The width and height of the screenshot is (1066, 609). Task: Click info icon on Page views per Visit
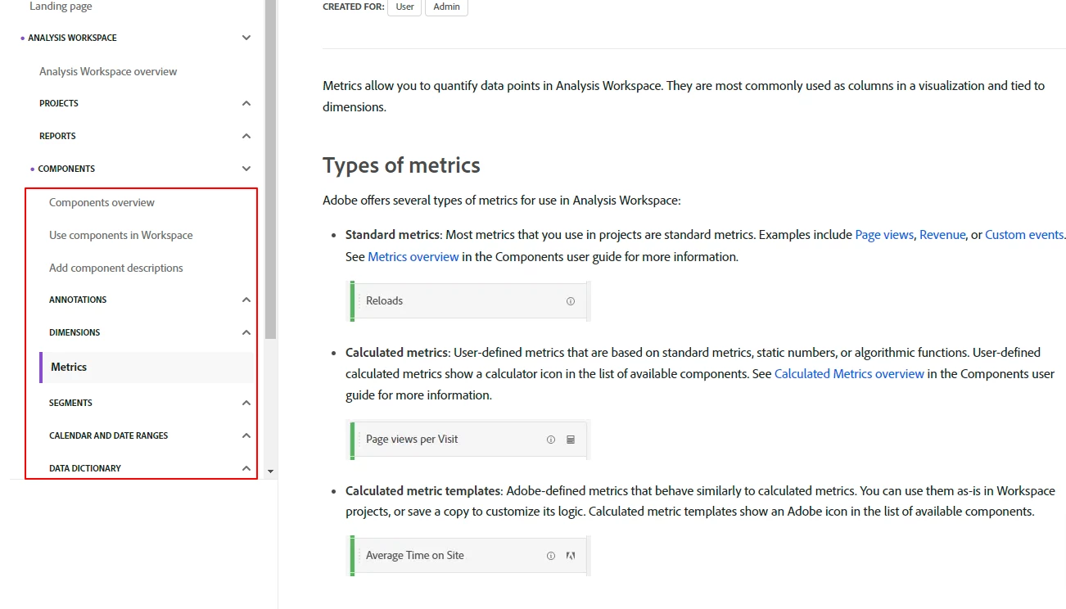point(551,440)
